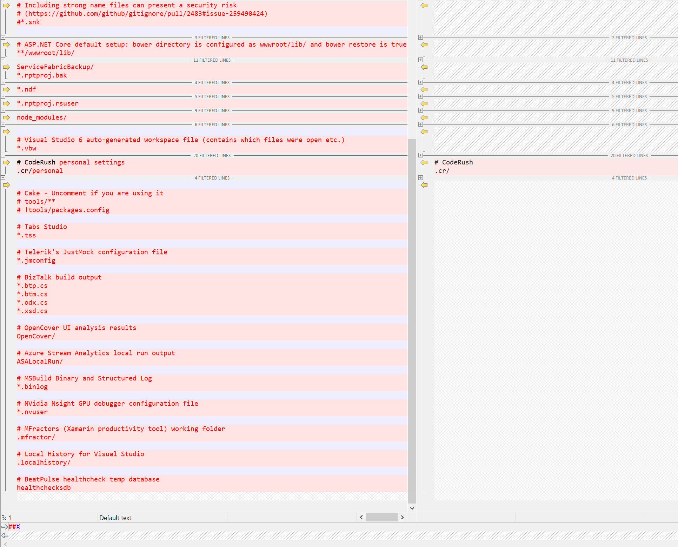Expand left pane's 11 filtered lines
678x547 pixels.
3,60
